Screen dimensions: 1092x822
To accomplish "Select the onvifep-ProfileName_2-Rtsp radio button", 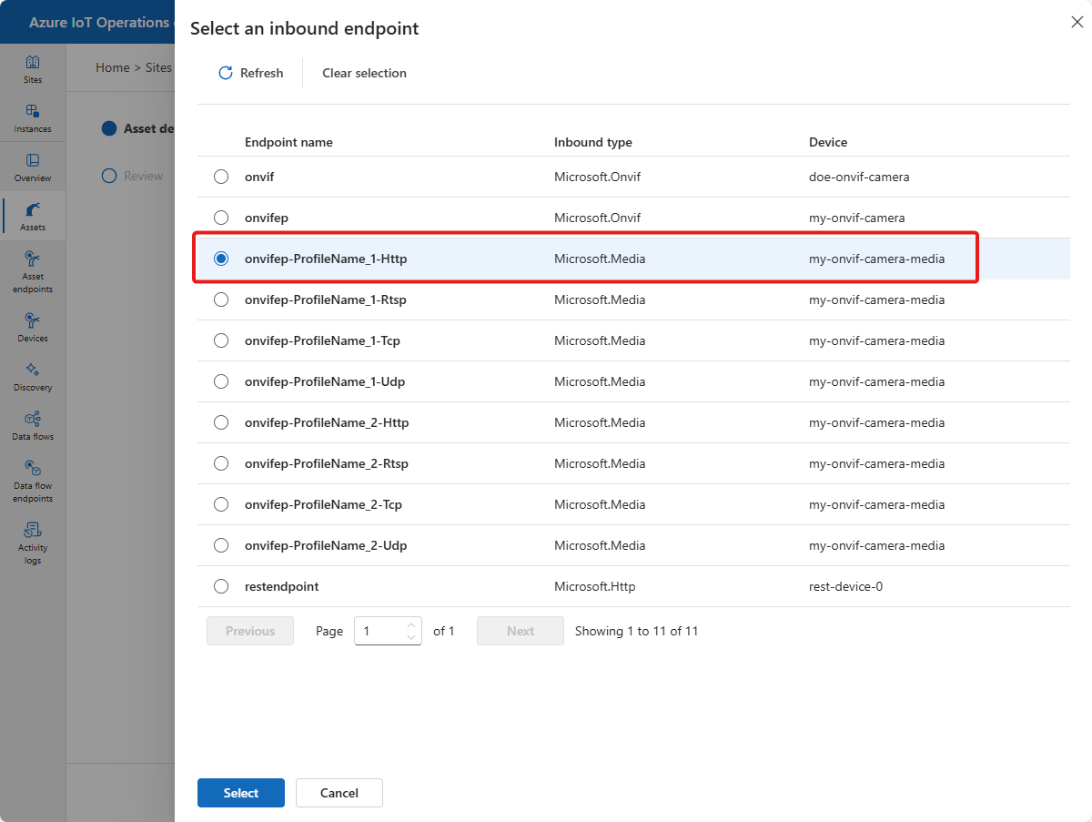I will 221,463.
